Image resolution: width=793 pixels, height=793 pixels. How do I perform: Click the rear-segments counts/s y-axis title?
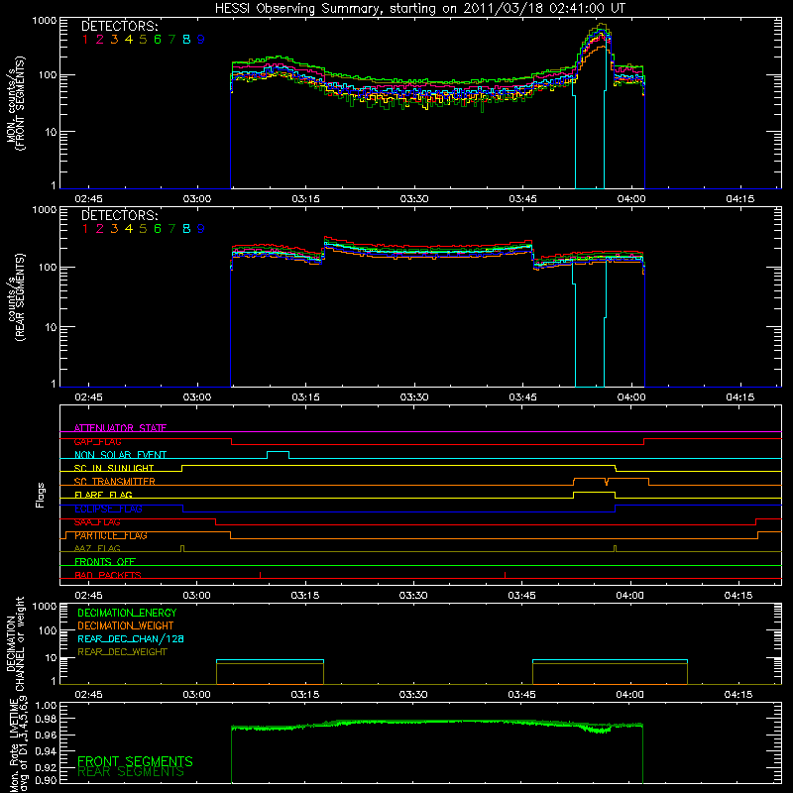point(15,297)
